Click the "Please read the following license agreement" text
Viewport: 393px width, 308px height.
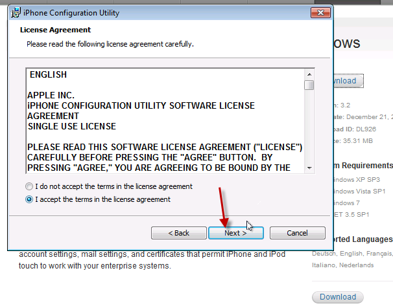pyautogui.click(x=110, y=43)
